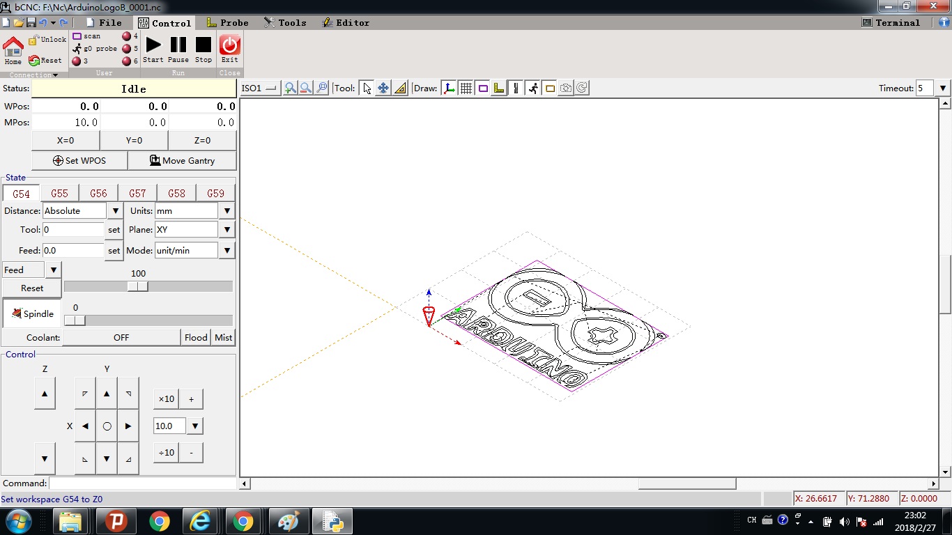952x535 pixels.
Task: Switch to the File tab
Action: coord(102,23)
